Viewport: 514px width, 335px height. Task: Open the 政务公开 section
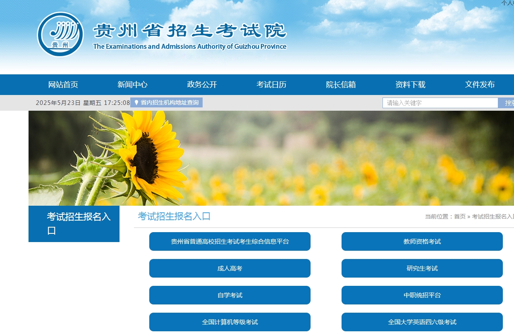coord(201,84)
